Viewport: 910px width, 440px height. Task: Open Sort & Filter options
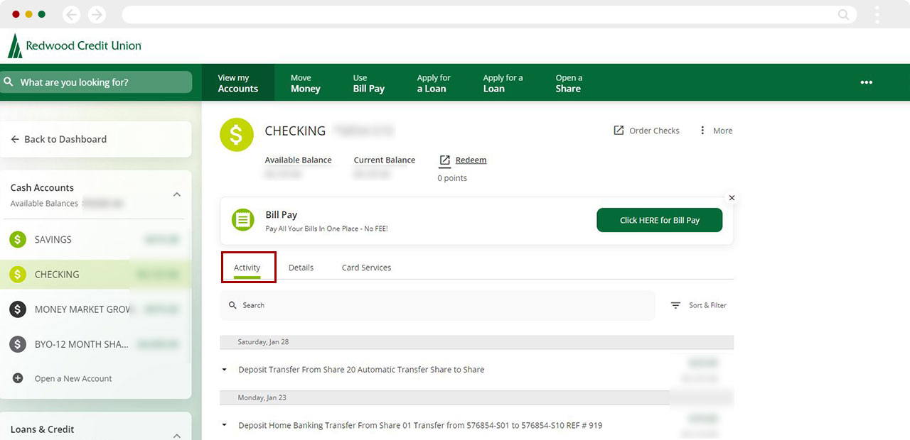click(699, 305)
